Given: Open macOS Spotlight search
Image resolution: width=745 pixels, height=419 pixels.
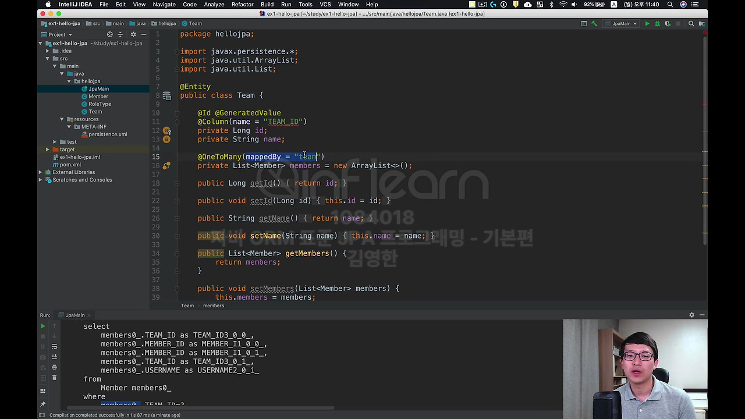Looking at the screenshot, I should click(x=670, y=5).
